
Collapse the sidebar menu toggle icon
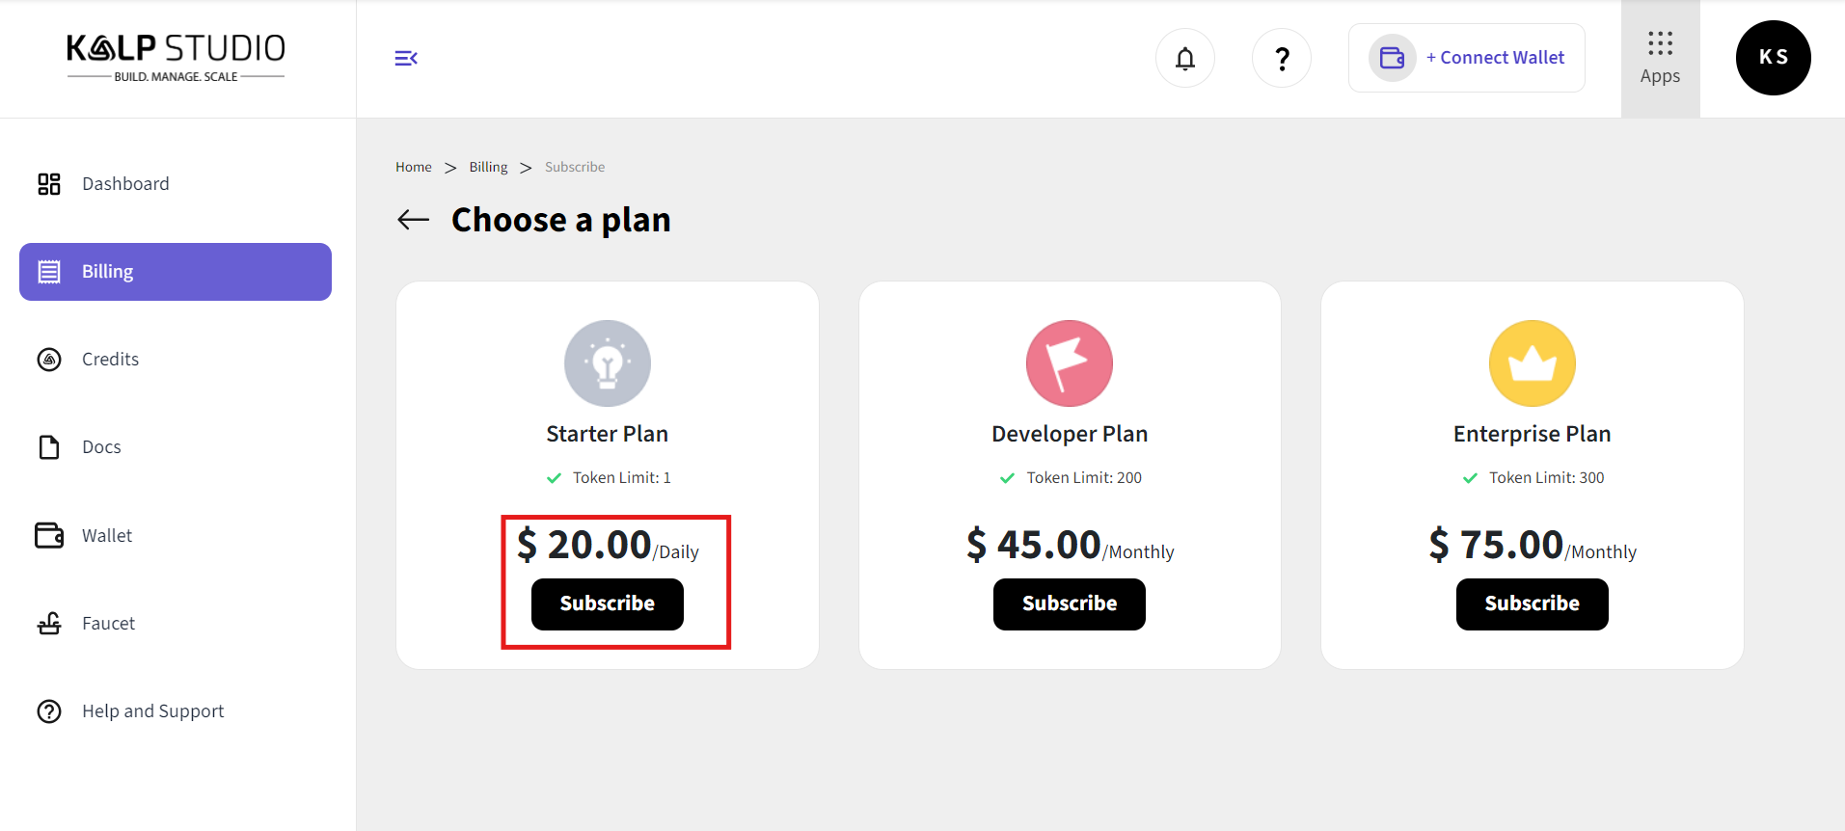(406, 59)
